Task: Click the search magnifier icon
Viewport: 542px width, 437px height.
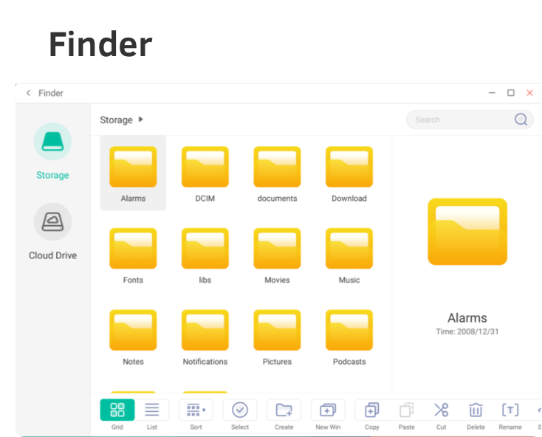Action: (x=521, y=120)
